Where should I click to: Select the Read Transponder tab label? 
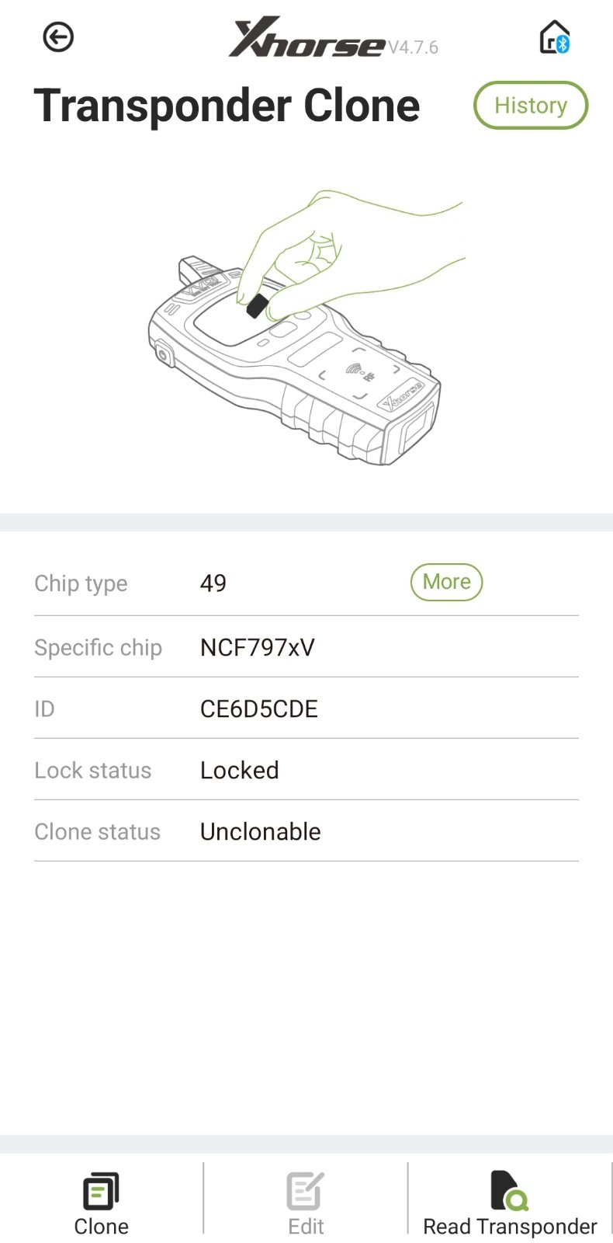pos(510,1226)
